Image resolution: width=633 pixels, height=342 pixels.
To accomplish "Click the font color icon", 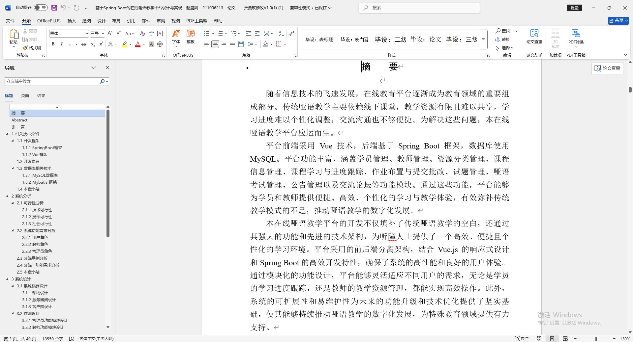I will 137,44.
